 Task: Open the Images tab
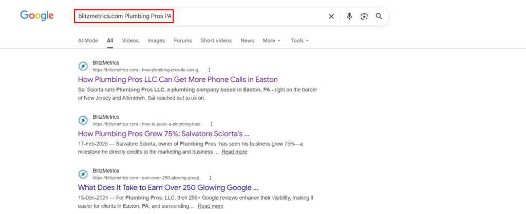pos(156,40)
